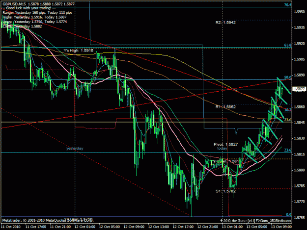The width and height of the screenshot is (307, 230).
Task: Select the GBPUSD,M15 chart title text
Action: [x=13, y=4]
